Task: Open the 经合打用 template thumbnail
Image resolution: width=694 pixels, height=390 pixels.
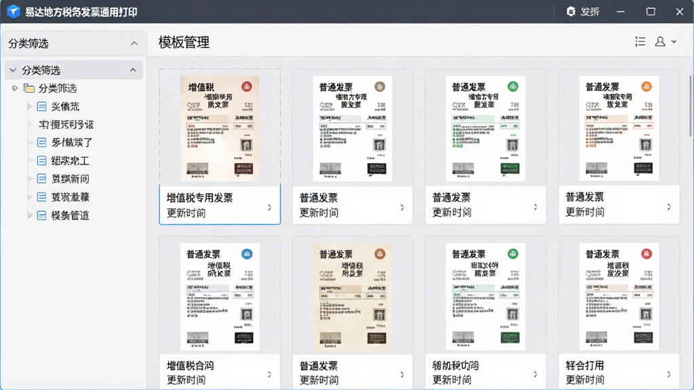Action: click(x=619, y=297)
